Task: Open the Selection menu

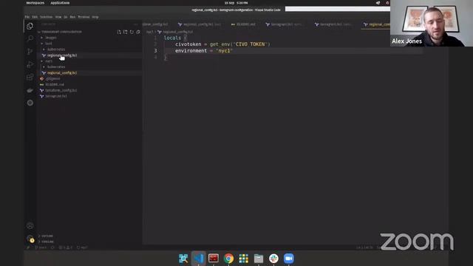Action: point(46,17)
